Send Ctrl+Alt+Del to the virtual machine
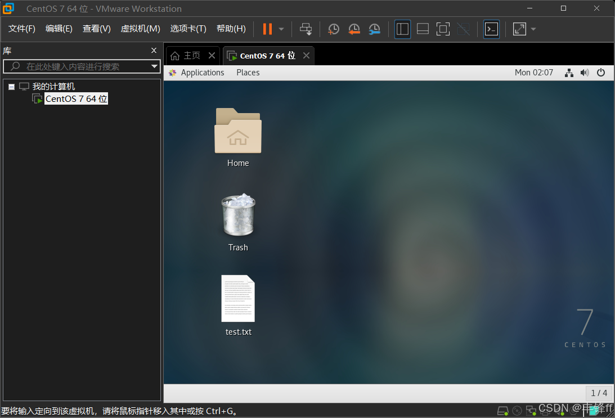This screenshot has width=615, height=418. 306,29
